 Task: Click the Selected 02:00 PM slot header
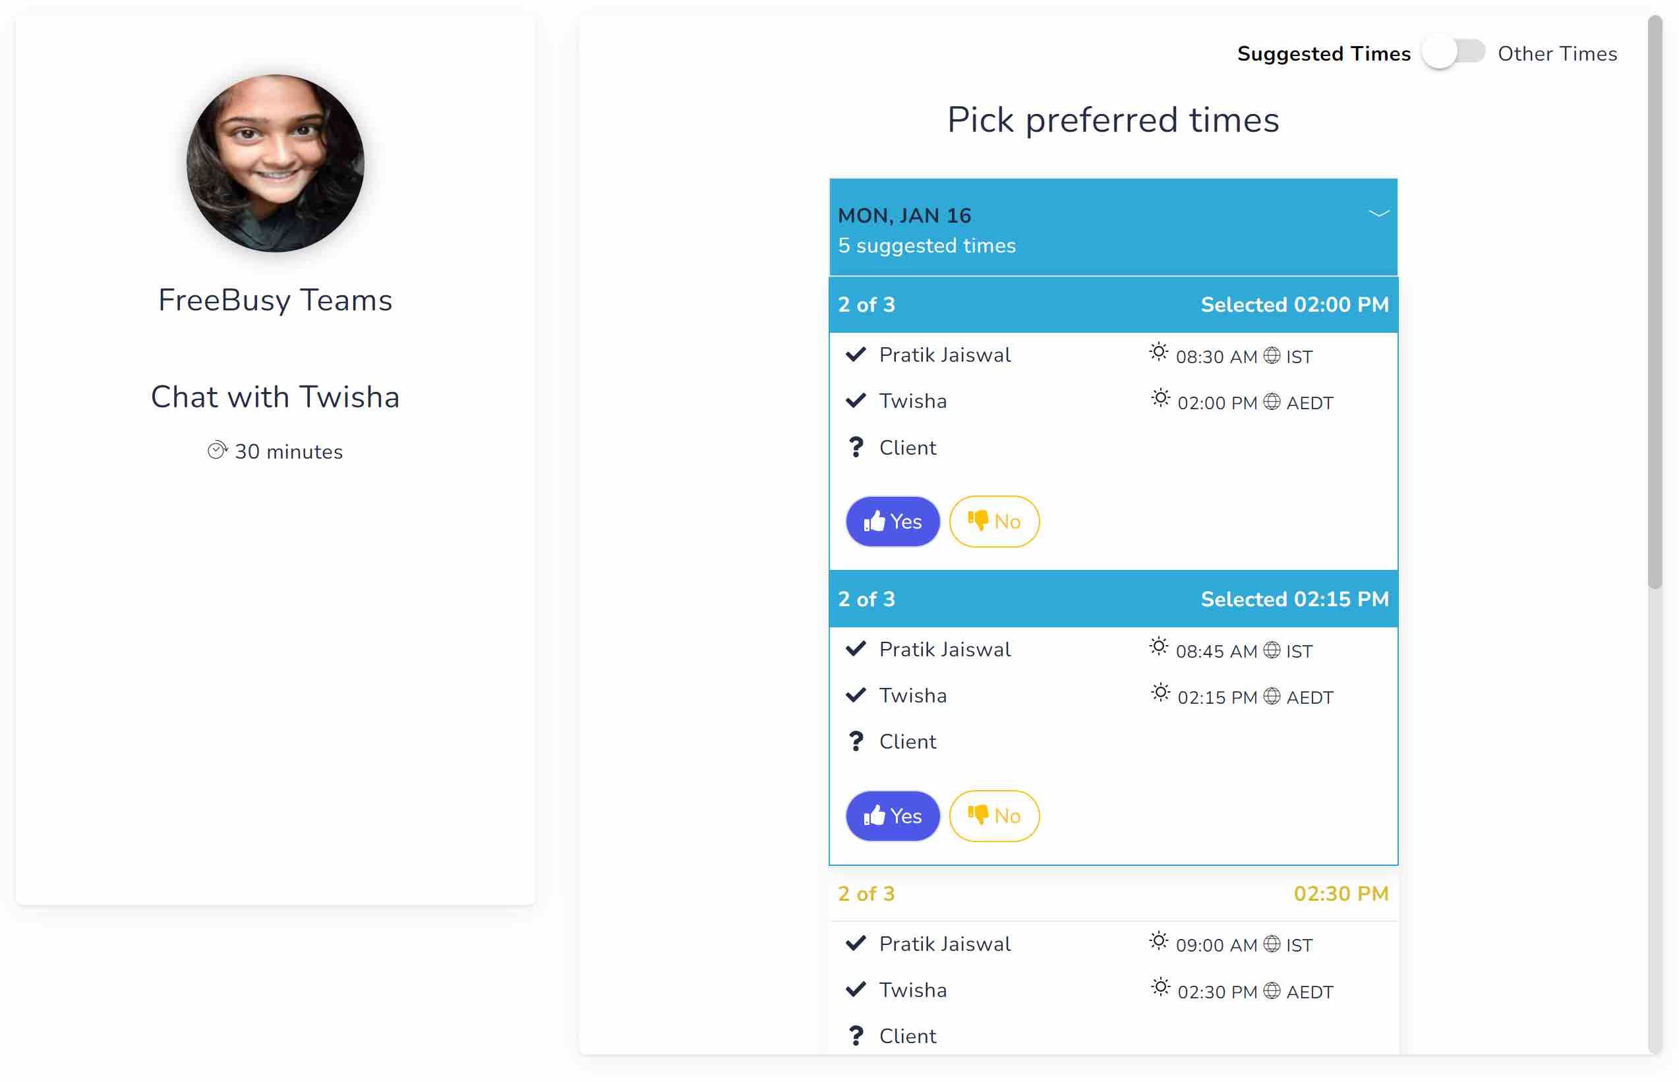click(x=1113, y=305)
